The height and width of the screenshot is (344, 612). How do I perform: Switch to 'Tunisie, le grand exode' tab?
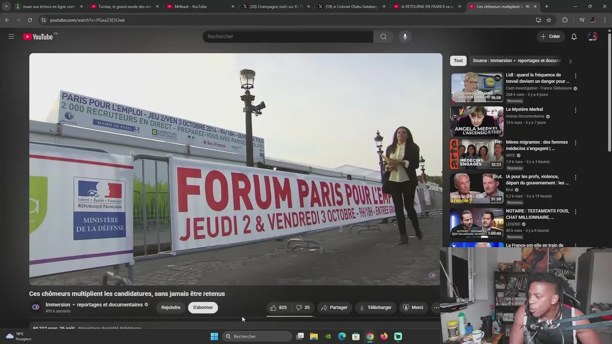point(124,7)
